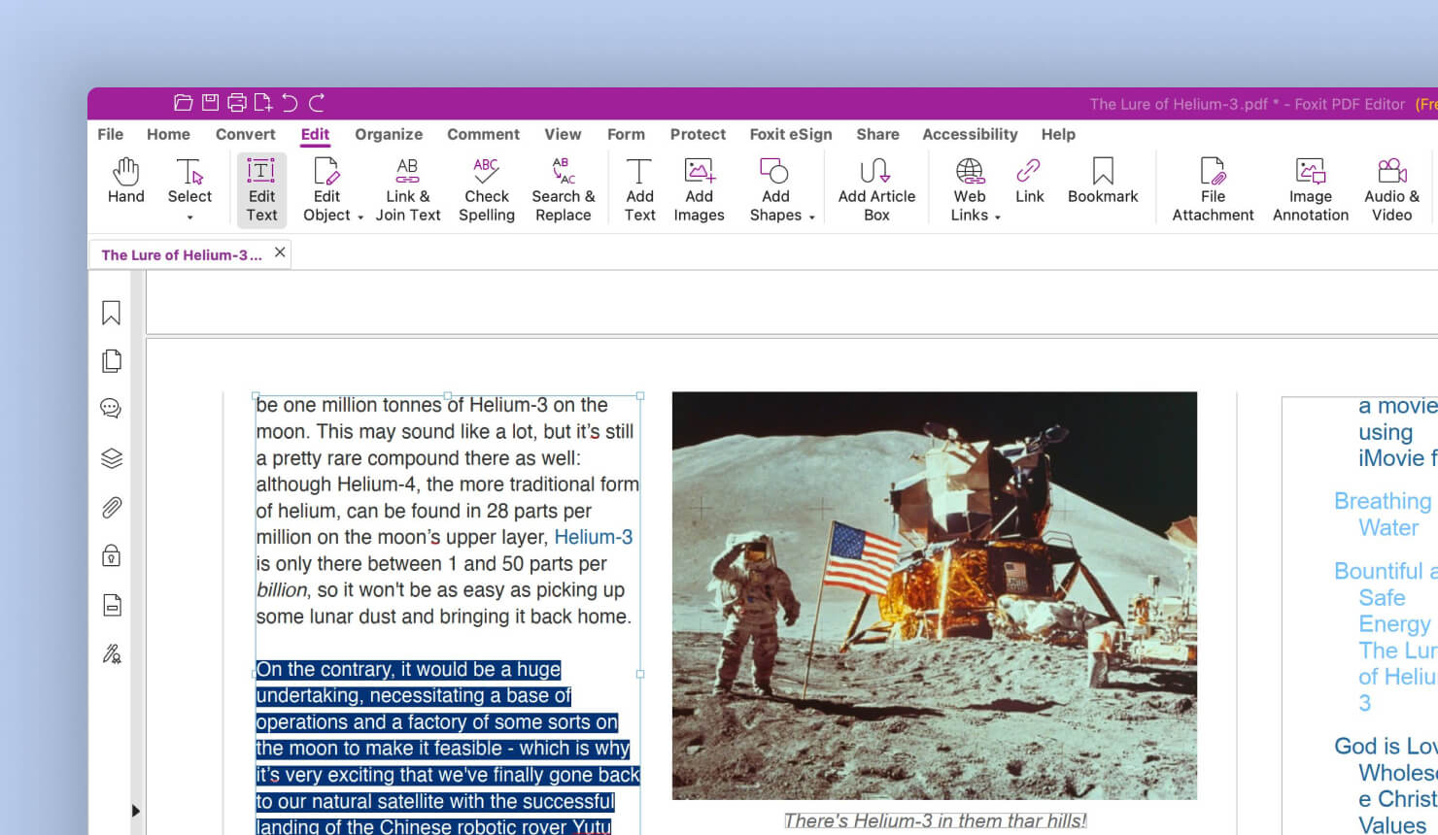Expand the Edit Object dropdown arrow
The image size is (1438, 835).
click(x=360, y=217)
